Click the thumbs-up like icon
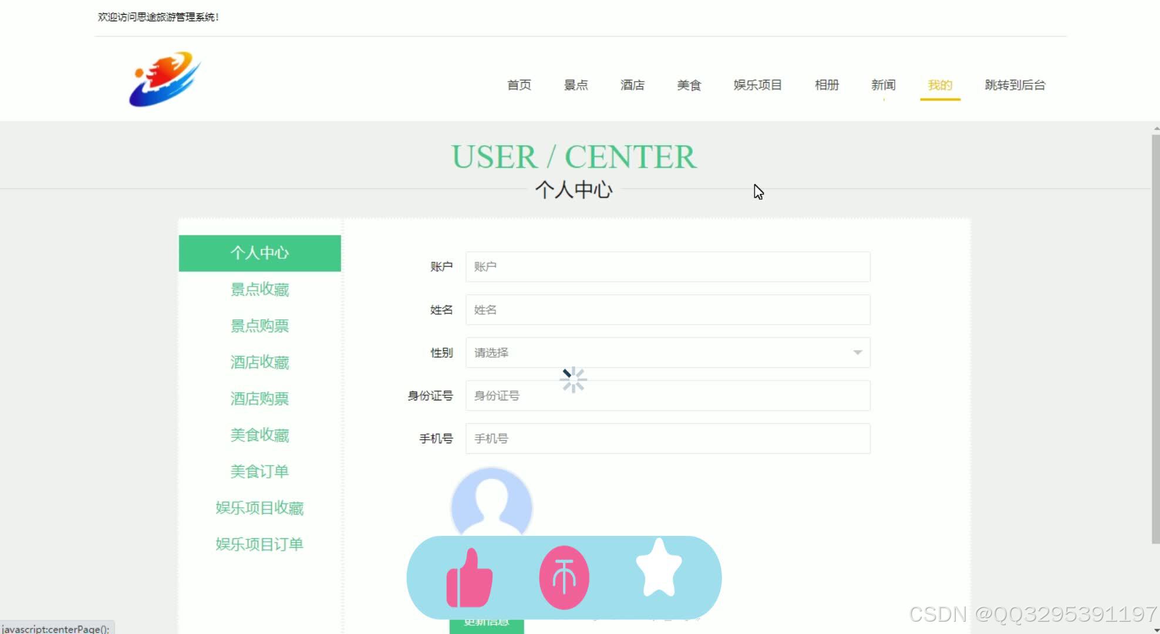Image resolution: width=1160 pixels, height=634 pixels. (x=469, y=578)
